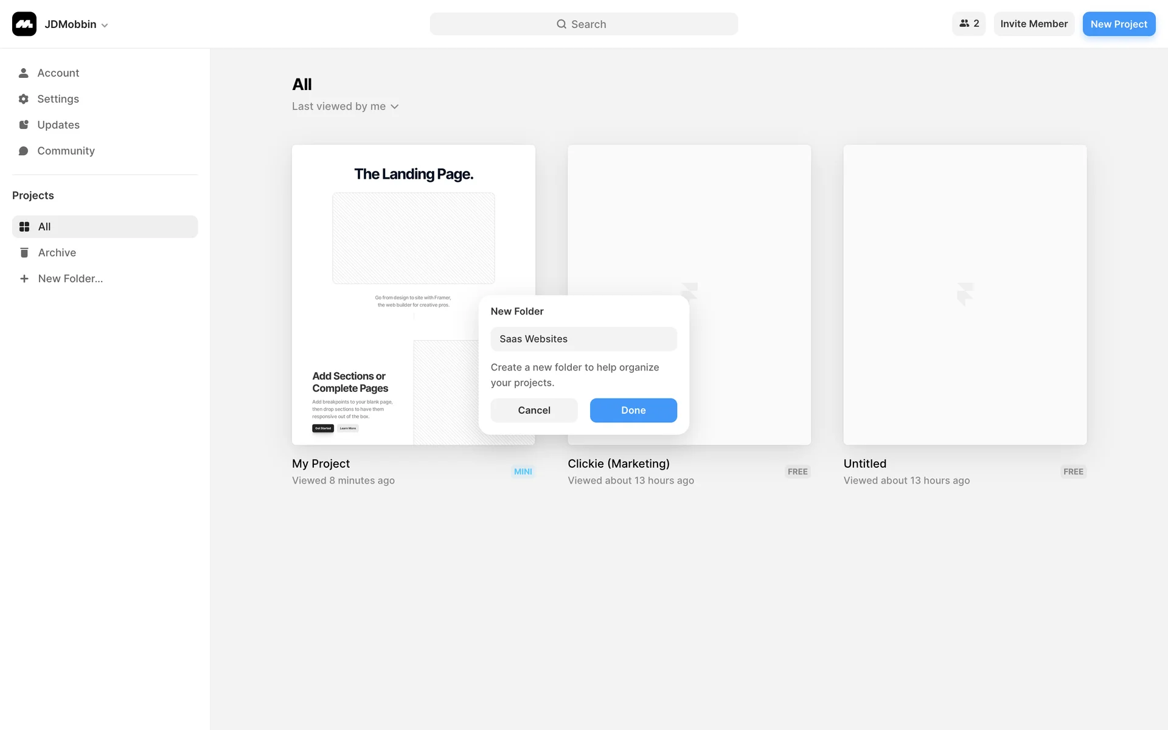
Task: Select the All projects sidebar item
Action: tap(105, 226)
